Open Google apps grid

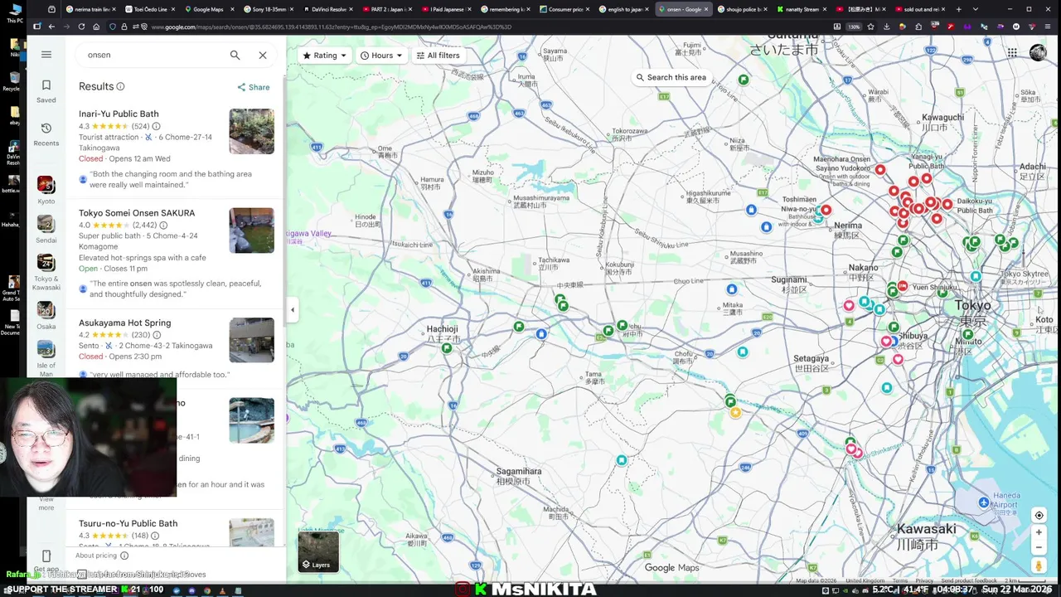pyautogui.click(x=1012, y=53)
